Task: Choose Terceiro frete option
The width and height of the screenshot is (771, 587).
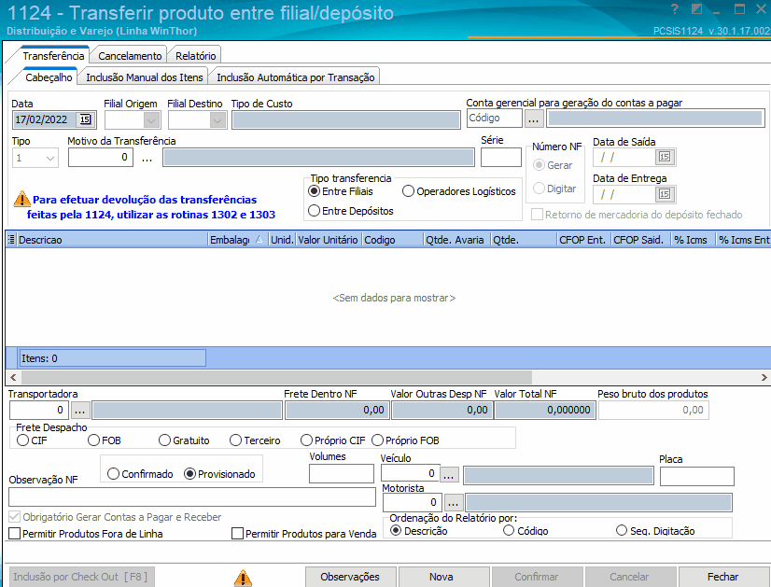Action: coord(255,440)
